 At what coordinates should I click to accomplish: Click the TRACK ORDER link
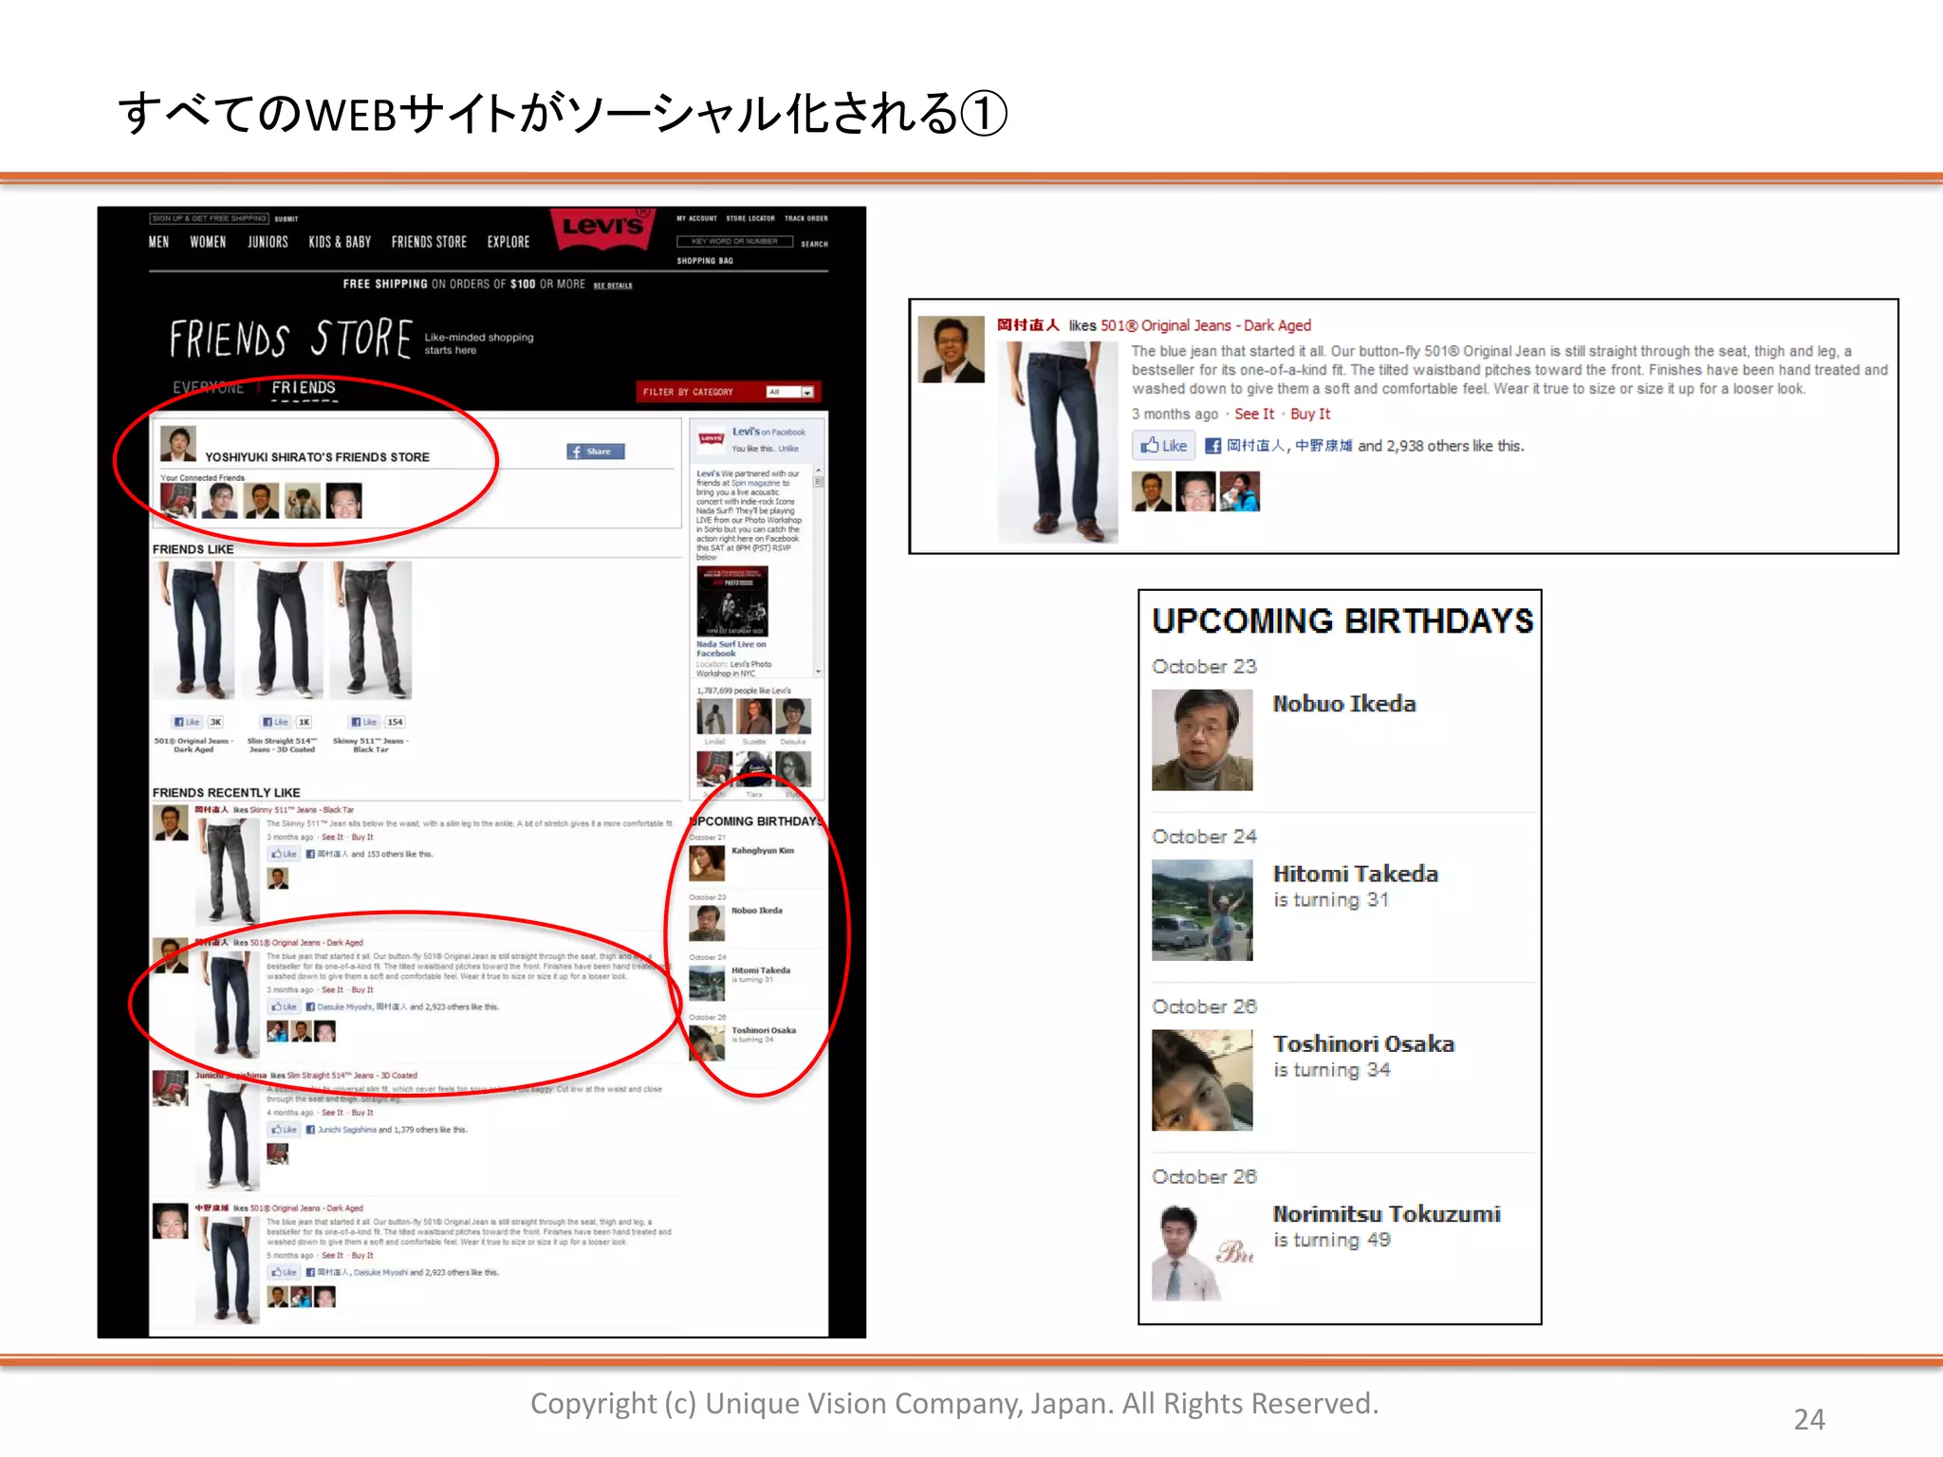click(x=806, y=218)
